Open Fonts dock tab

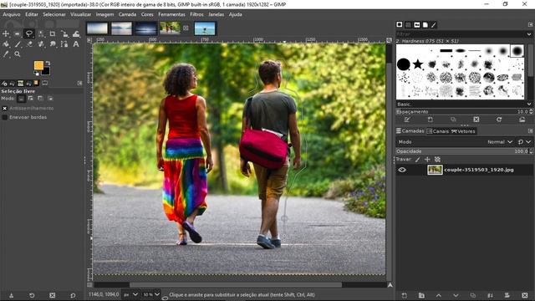tap(416, 24)
